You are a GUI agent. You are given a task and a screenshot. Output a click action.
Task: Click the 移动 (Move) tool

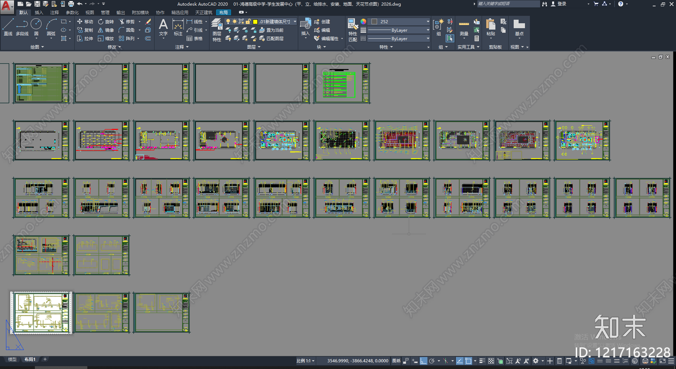[x=84, y=22]
